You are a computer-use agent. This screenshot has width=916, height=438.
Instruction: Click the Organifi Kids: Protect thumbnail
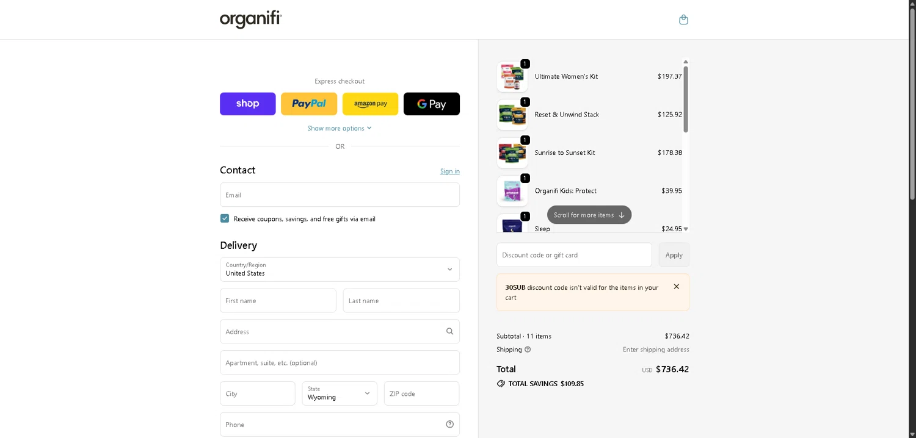[512, 191]
